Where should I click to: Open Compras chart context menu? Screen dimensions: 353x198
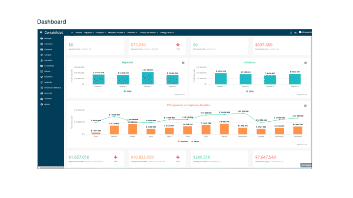point(305,63)
